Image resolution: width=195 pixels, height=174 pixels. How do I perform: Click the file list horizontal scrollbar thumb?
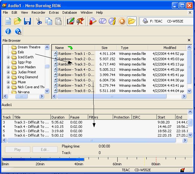pos(112,96)
